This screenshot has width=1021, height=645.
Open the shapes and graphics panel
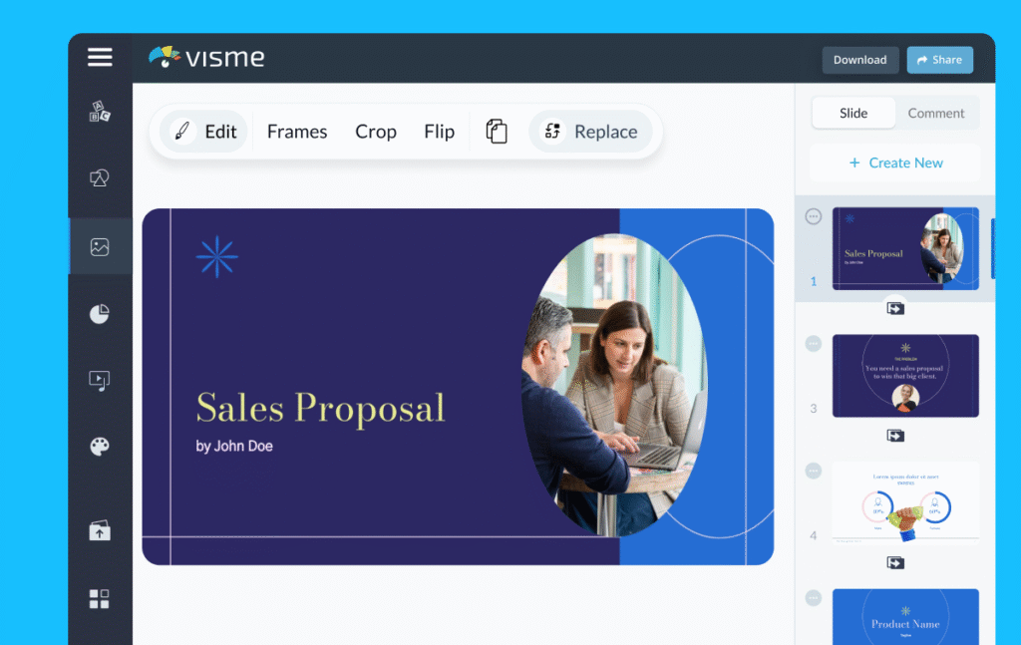(100, 177)
